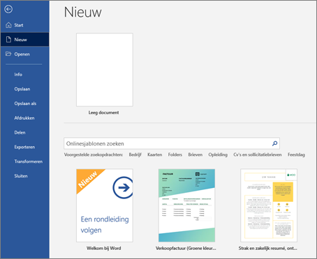Select the Brieven suggested search
The height and width of the screenshot is (259, 317).
coord(196,155)
